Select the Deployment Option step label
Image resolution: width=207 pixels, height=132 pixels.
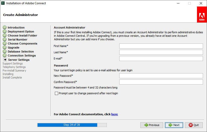[x=21, y=31]
